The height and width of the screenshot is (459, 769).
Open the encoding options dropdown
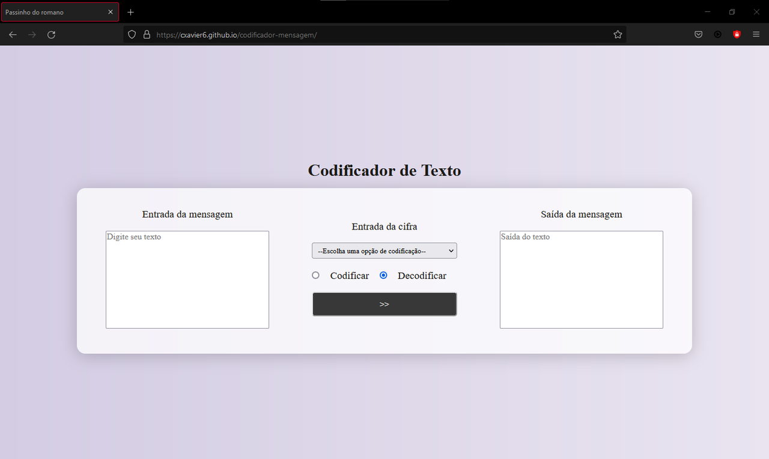384,251
